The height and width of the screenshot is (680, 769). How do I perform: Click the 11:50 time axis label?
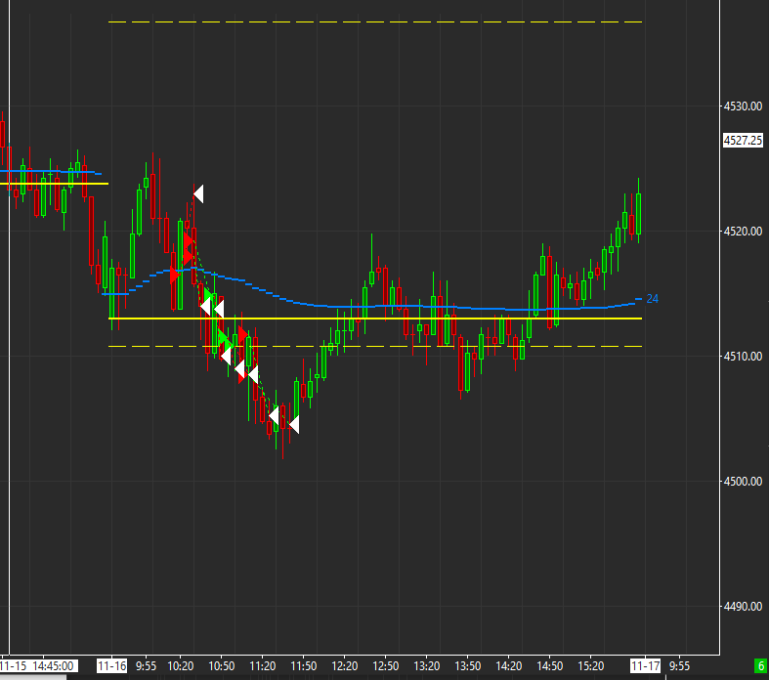click(304, 666)
